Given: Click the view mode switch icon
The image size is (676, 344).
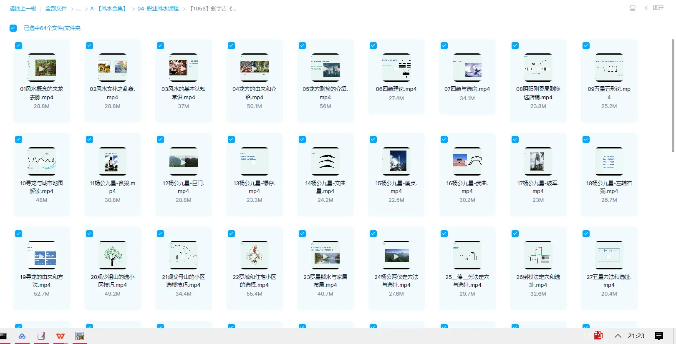Looking at the screenshot, I should click(x=632, y=8).
